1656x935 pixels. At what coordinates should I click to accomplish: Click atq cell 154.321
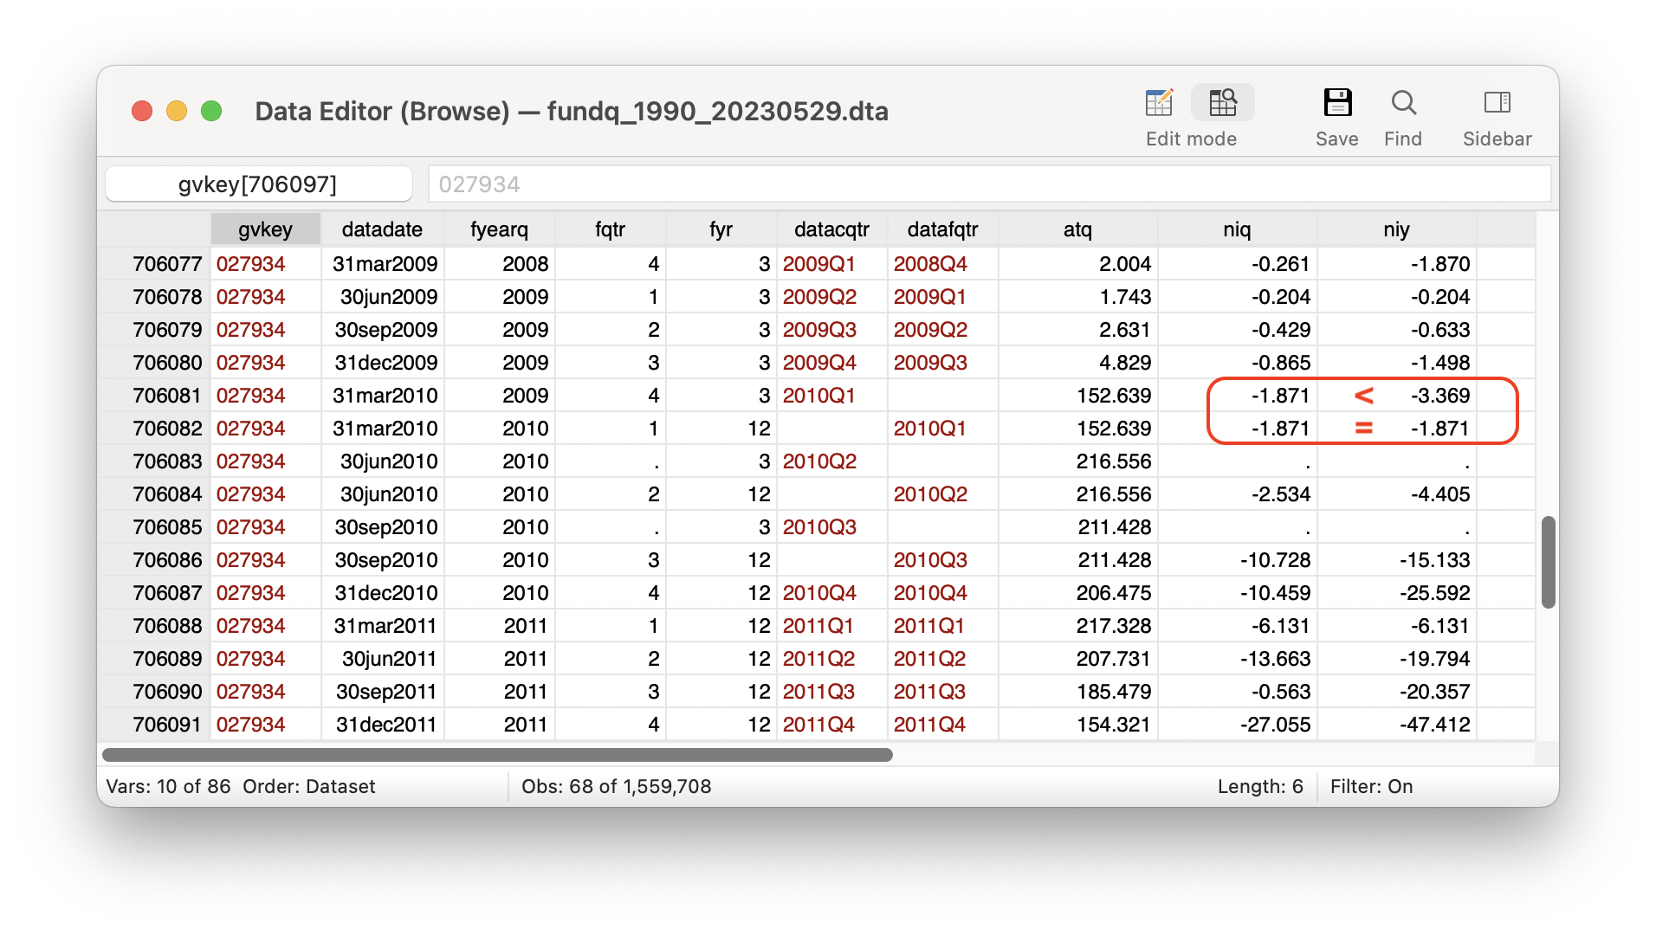click(x=1077, y=725)
